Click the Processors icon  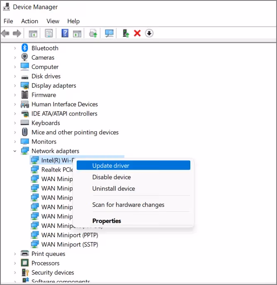click(24, 263)
